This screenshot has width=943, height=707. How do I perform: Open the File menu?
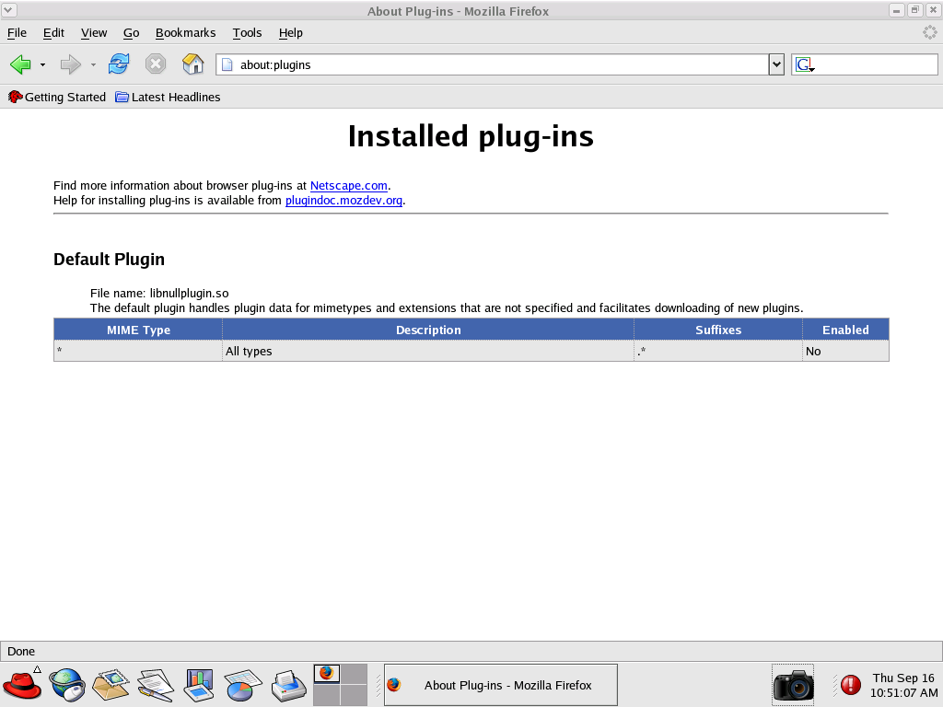tap(17, 33)
